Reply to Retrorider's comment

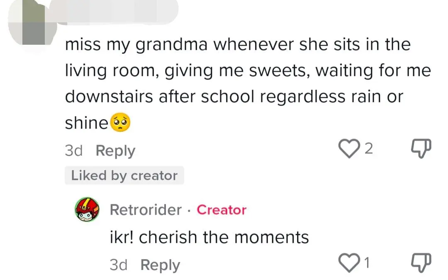[160, 265]
